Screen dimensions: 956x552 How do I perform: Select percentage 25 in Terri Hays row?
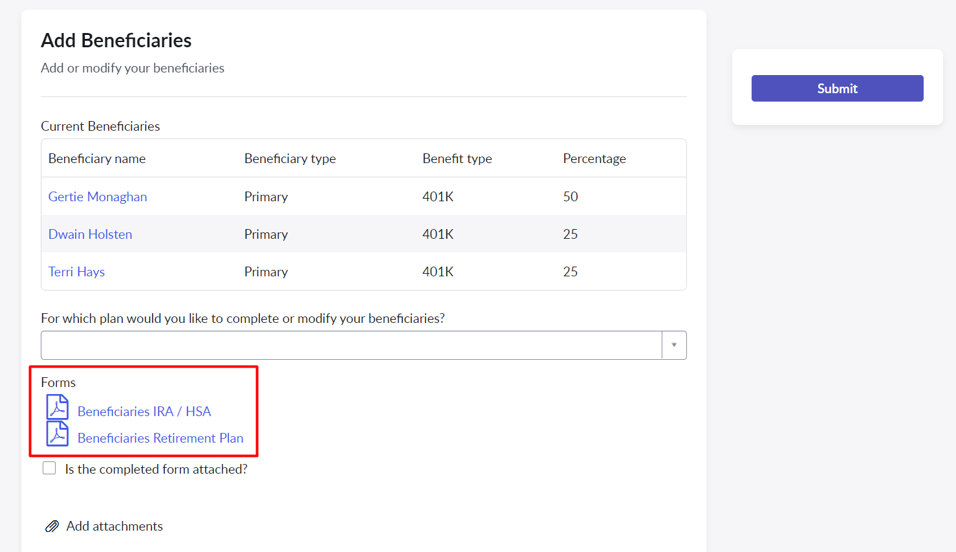[x=570, y=272]
